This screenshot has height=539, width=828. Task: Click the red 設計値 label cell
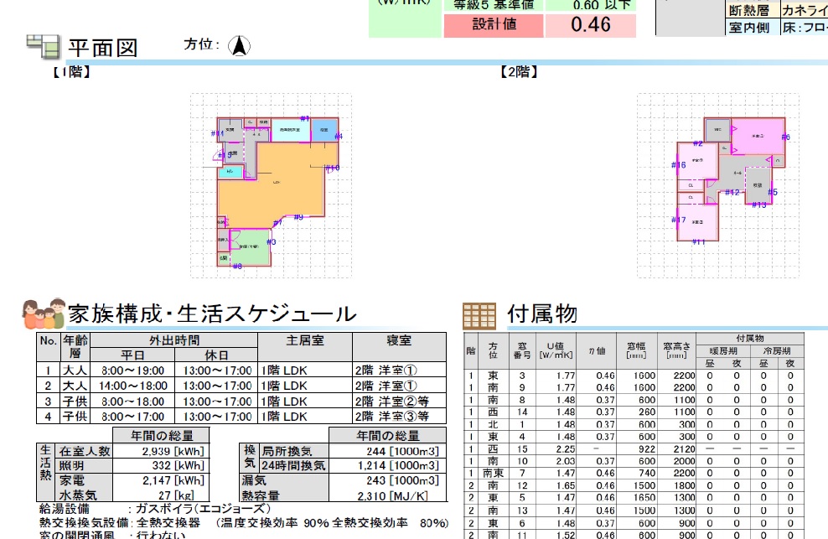pyautogui.click(x=494, y=25)
